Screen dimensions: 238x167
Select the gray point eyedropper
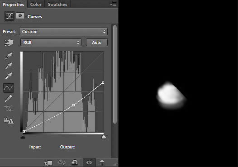click(x=9, y=66)
